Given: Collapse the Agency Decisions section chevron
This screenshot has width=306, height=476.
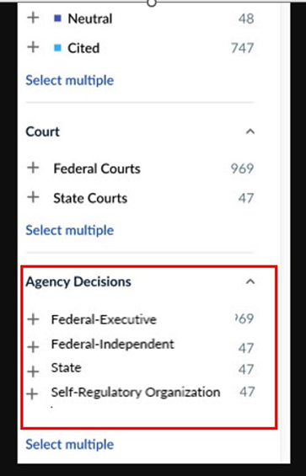Looking at the screenshot, I should click(250, 281).
